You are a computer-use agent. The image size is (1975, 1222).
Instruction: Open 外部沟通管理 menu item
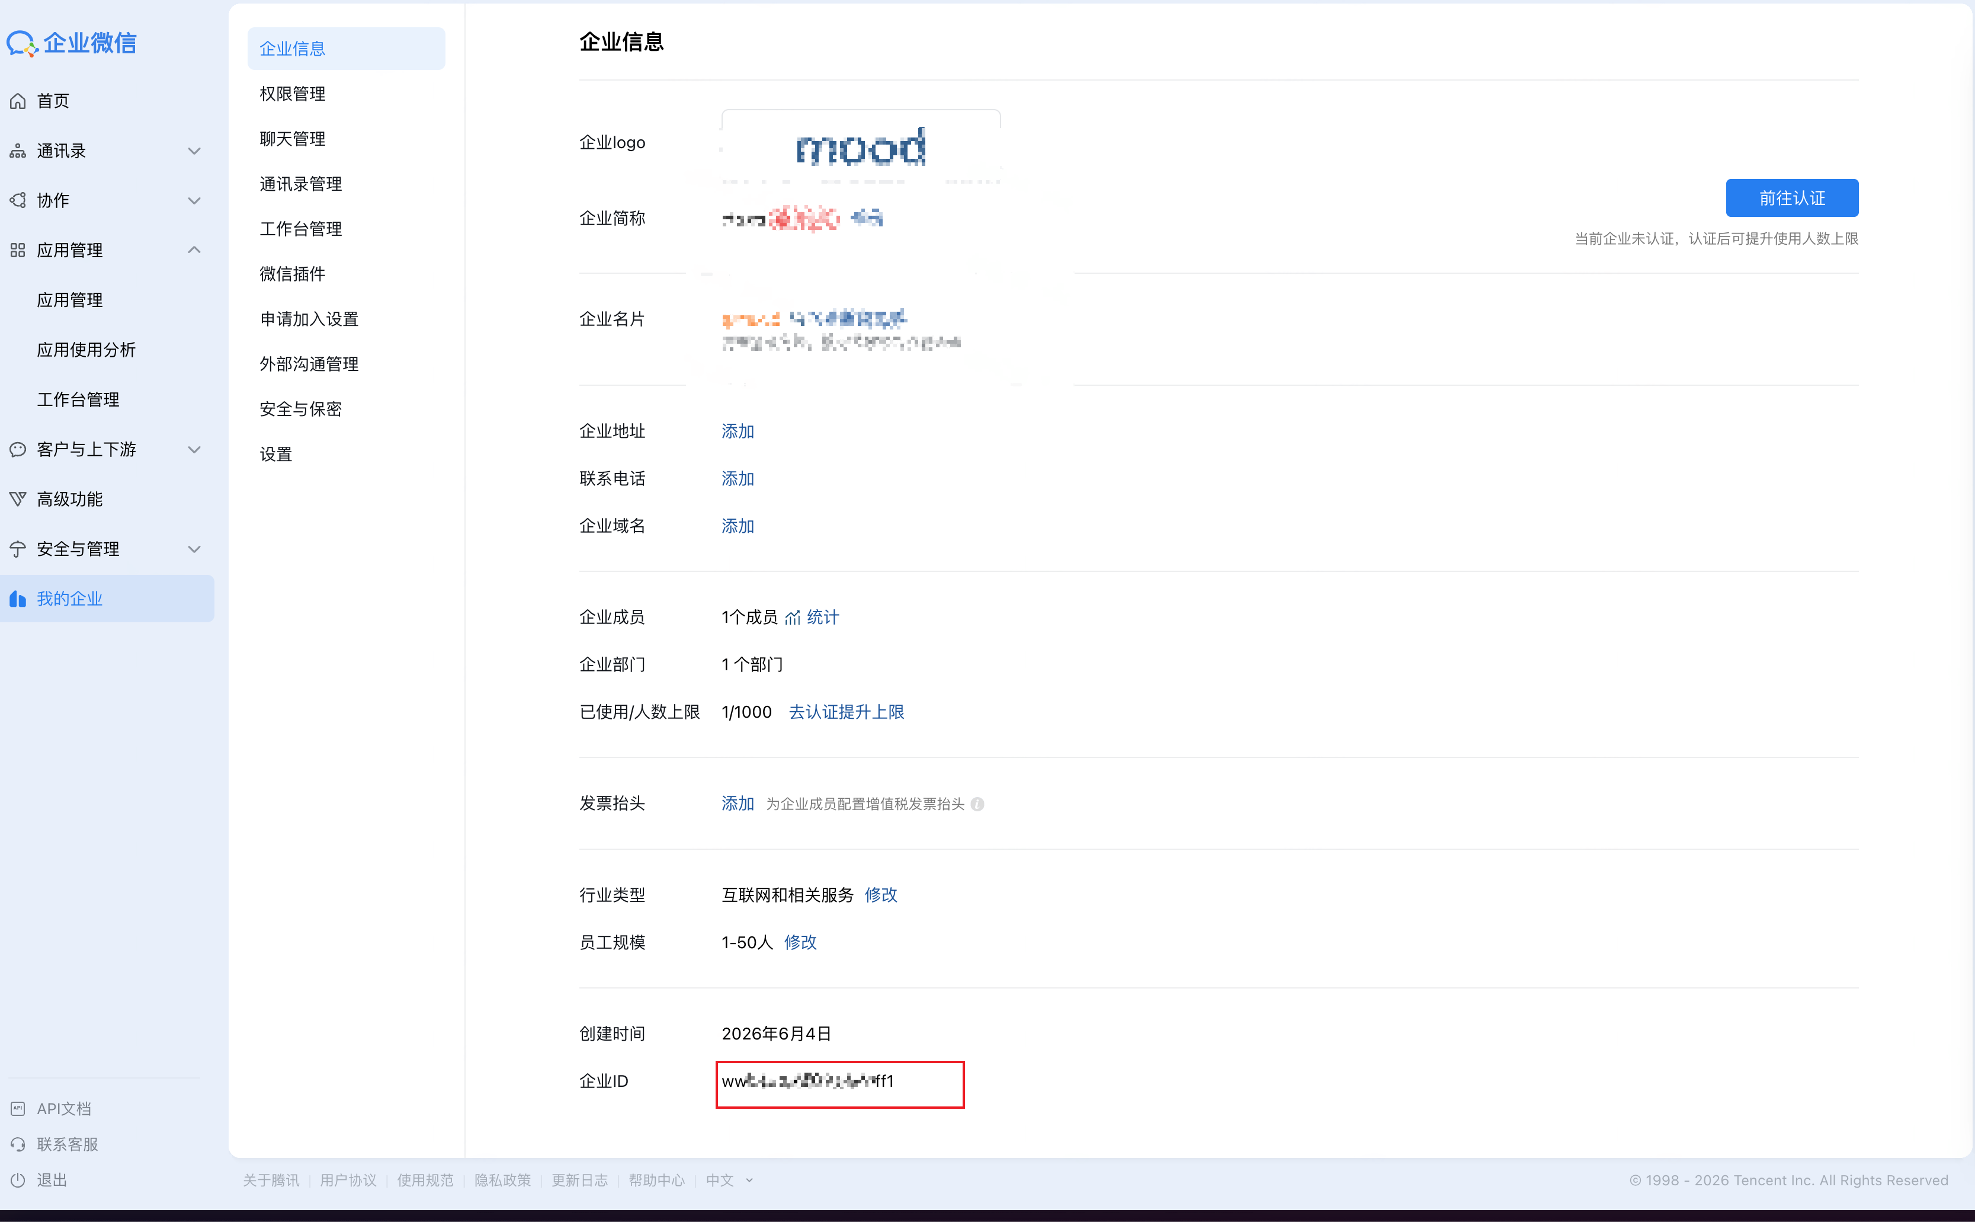(x=346, y=364)
